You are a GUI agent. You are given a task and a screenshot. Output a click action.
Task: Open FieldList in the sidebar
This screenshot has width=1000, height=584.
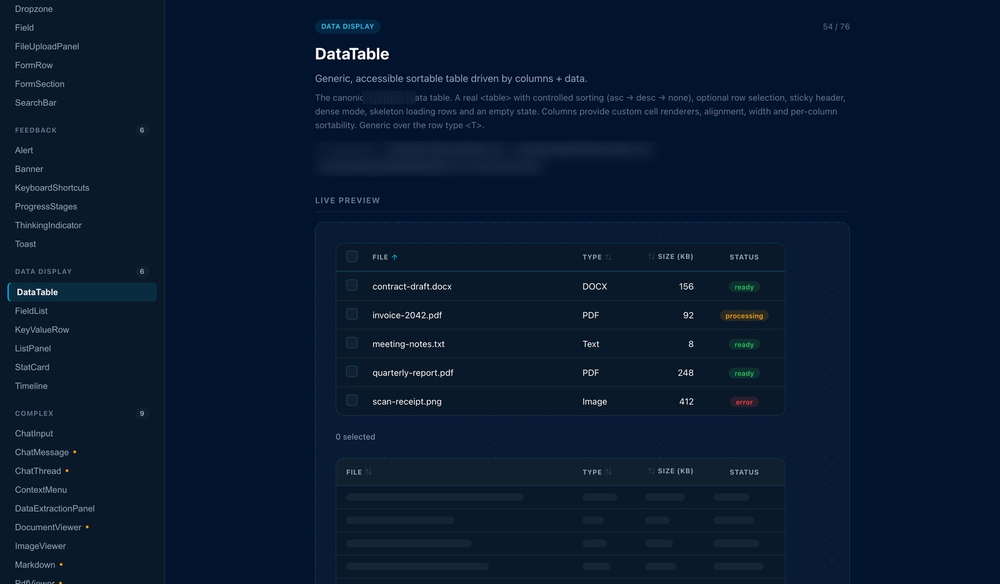tap(31, 311)
